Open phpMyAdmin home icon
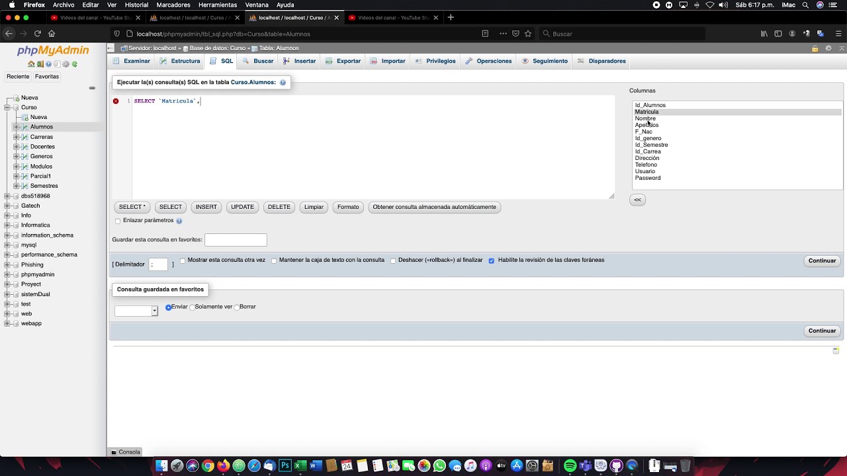The height and width of the screenshot is (476, 847). tap(31, 64)
